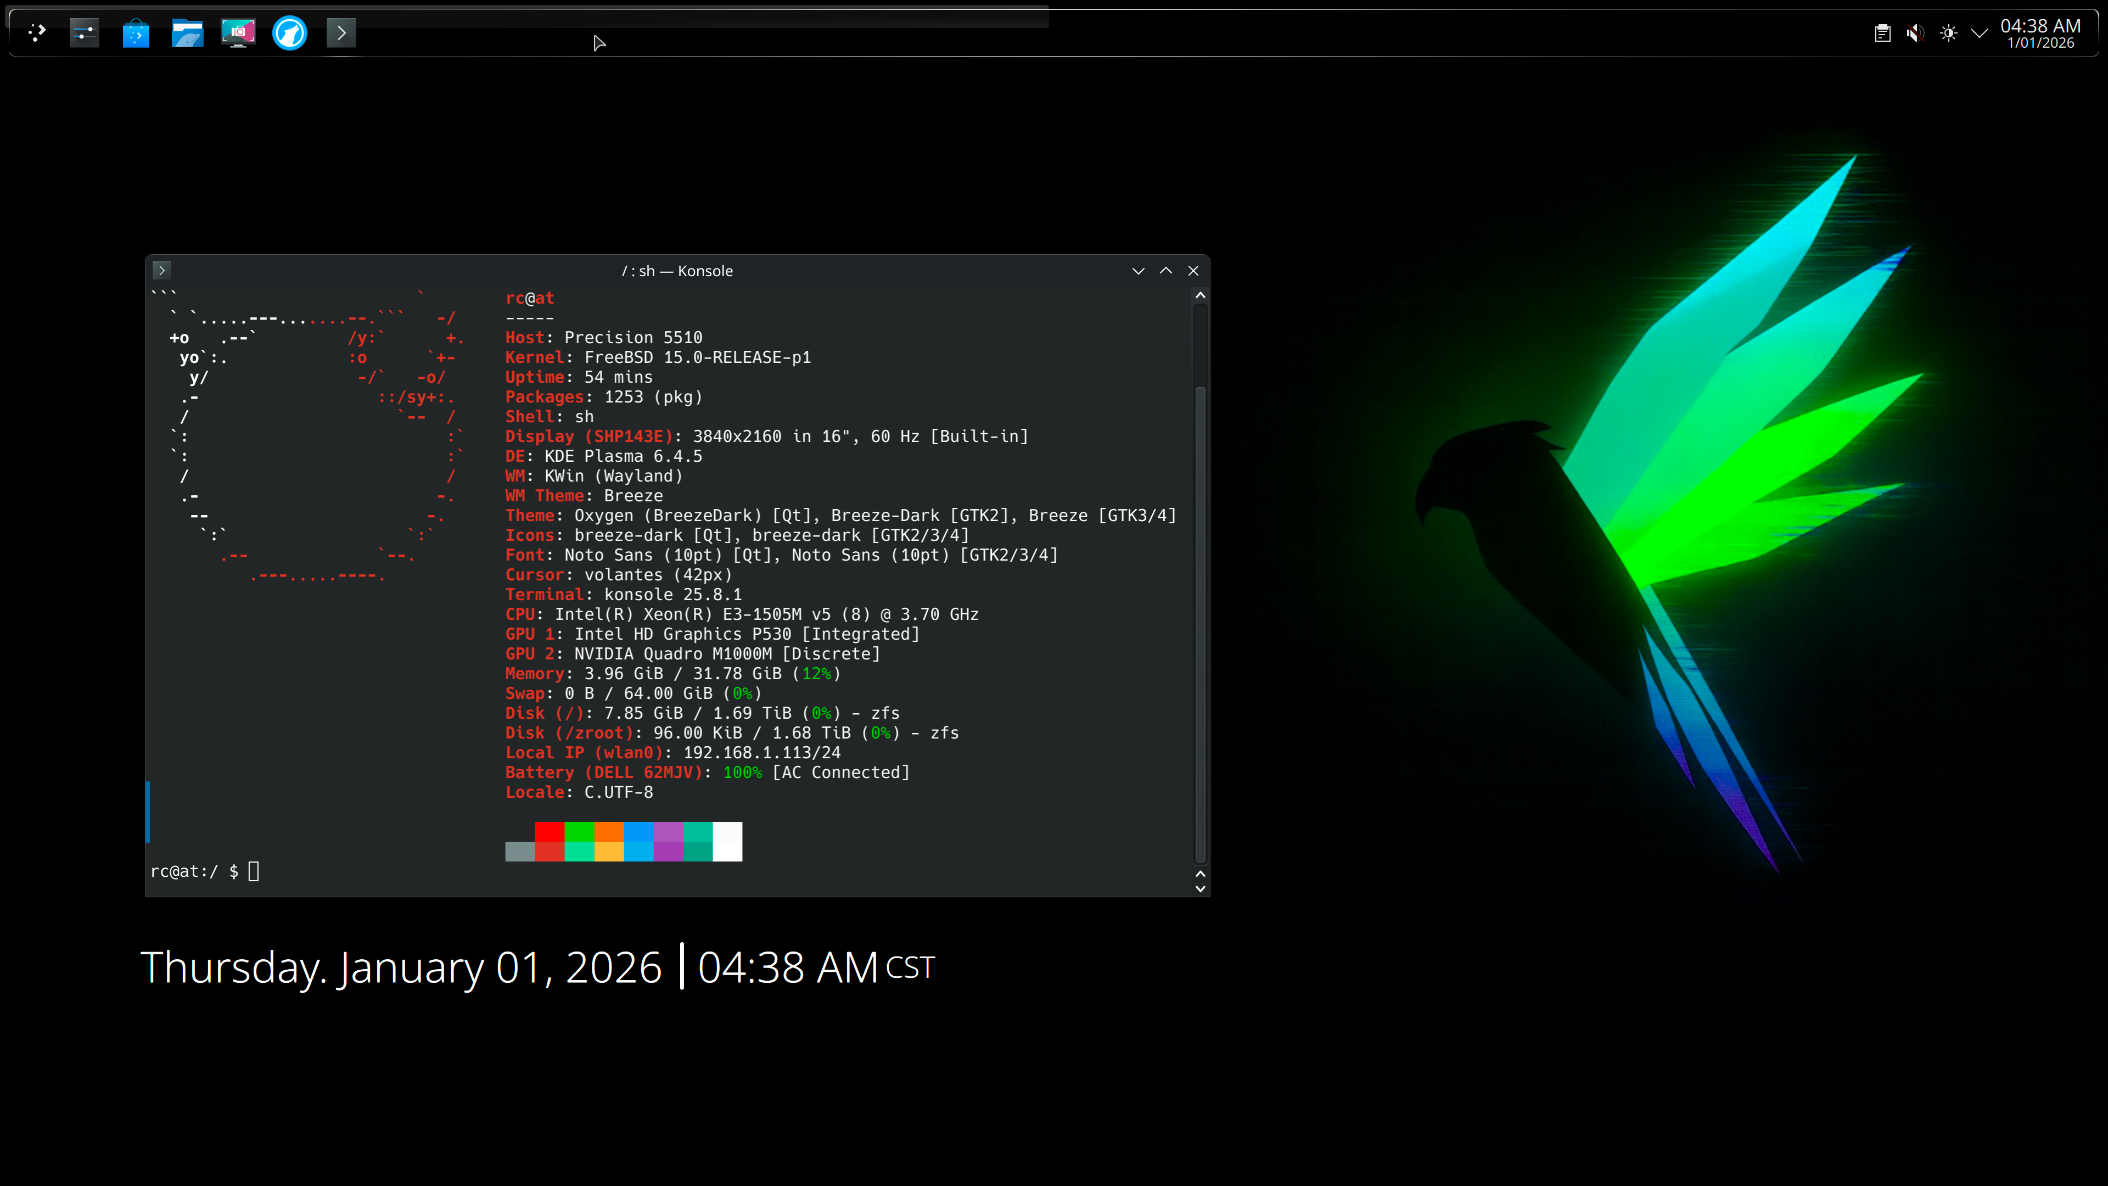Minimize the Konsole window
This screenshot has height=1186, width=2108.
(1137, 271)
